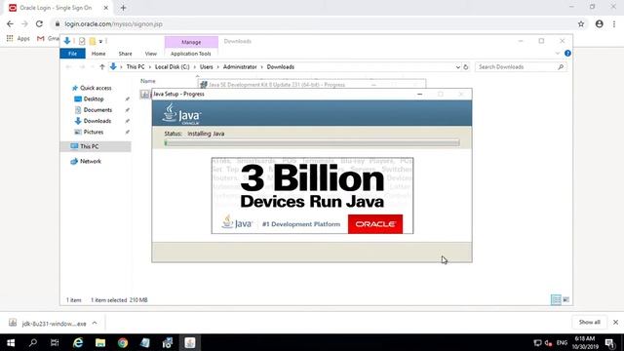Viewport: 624px width, 351px height.
Task: Launch Internet Explorer from the taskbar
Action: point(78,342)
